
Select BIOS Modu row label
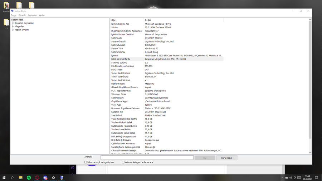coord(117,70)
